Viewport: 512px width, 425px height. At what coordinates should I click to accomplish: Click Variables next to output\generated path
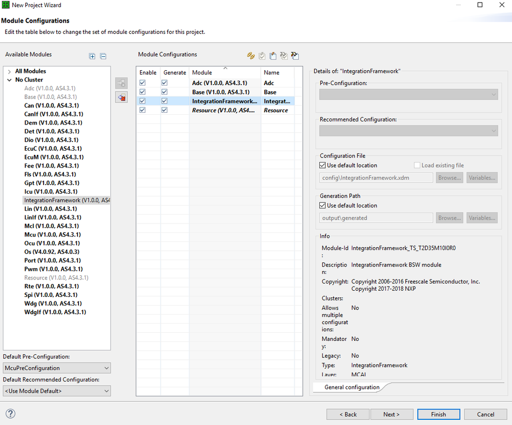tap(482, 218)
